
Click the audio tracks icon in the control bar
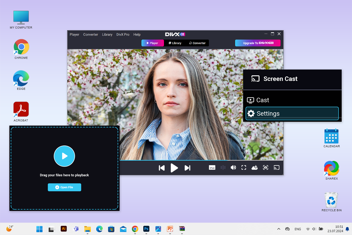pyautogui.click(x=223, y=168)
